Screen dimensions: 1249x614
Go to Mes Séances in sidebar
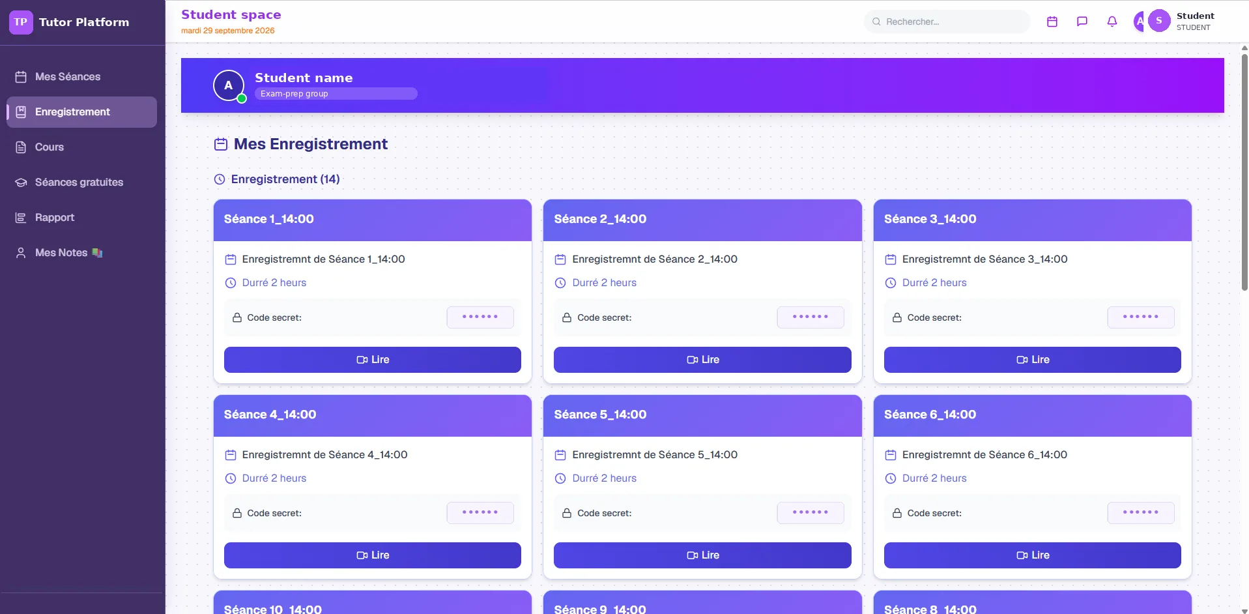pos(81,77)
